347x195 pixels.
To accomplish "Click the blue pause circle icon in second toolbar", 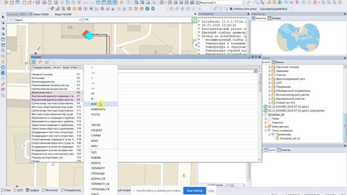I will (x=147, y=9).
